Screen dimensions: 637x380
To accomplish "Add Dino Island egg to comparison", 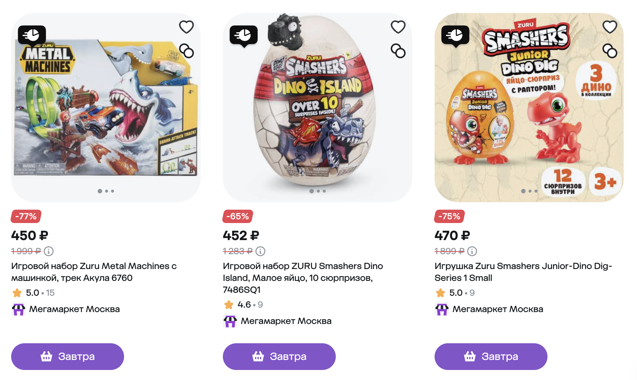I will [x=398, y=51].
